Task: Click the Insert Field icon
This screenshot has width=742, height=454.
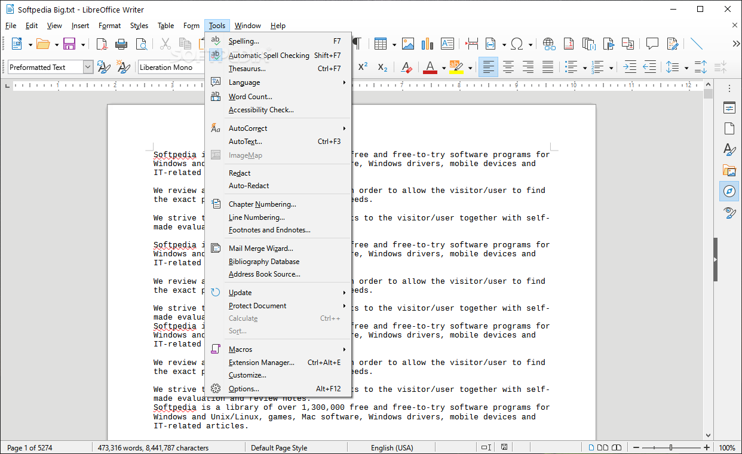Action: click(x=490, y=44)
